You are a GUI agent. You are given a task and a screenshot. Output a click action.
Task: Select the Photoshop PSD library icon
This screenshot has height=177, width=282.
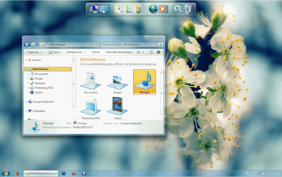[x=91, y=108]
